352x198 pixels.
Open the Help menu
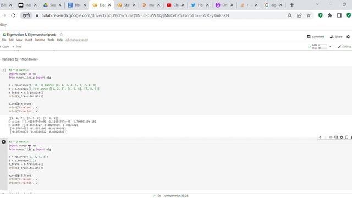point(60,40)
